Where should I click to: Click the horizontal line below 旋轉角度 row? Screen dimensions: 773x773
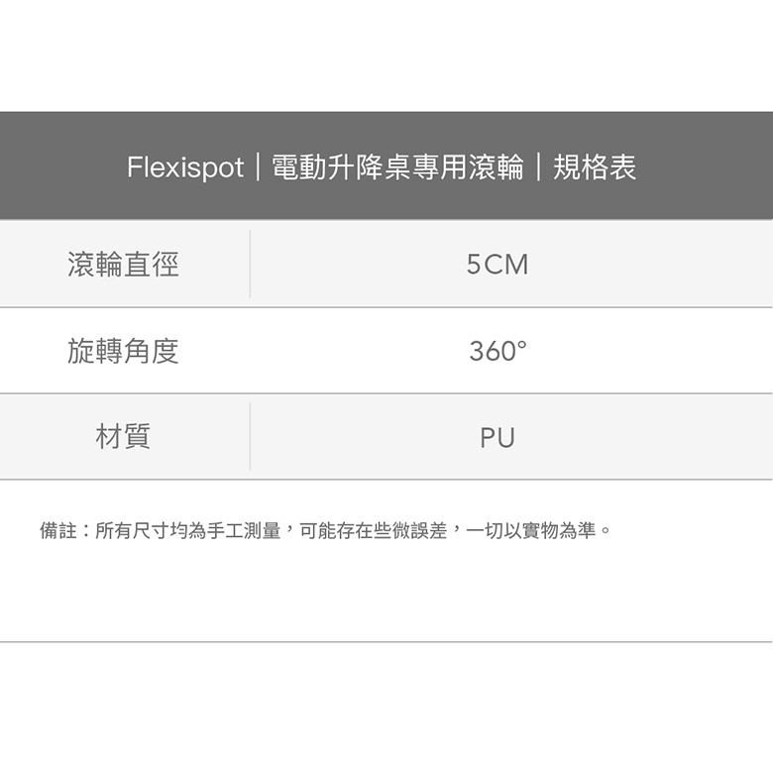click(x=386, y=393)
